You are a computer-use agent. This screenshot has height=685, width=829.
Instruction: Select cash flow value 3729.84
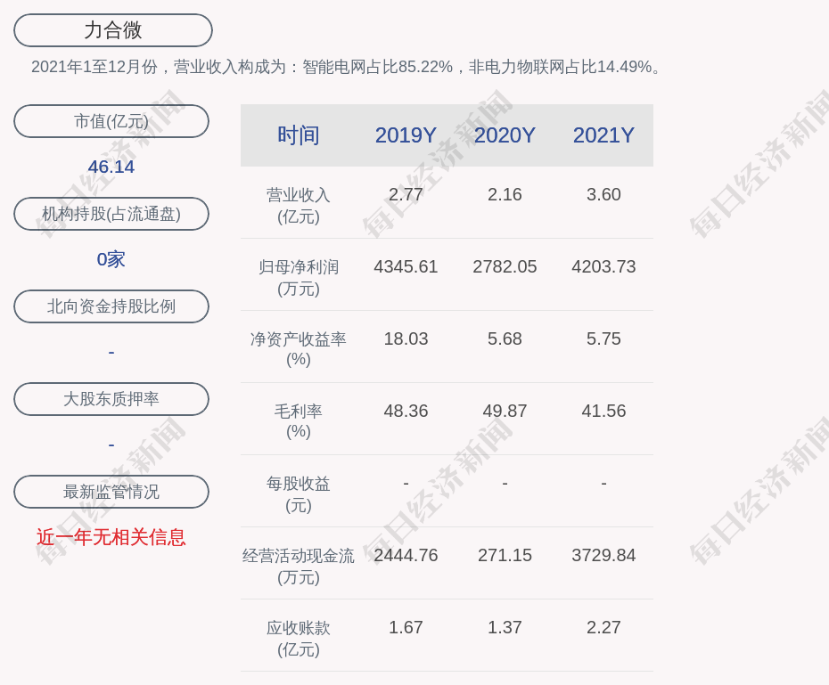603,555
